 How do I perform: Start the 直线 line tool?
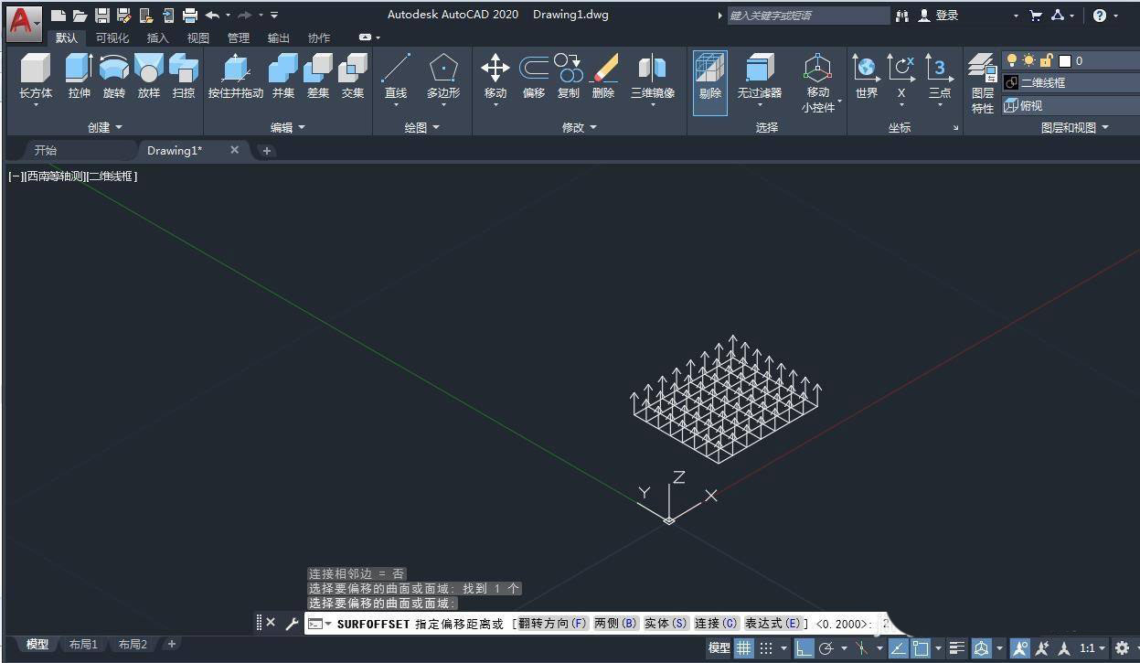396,77
